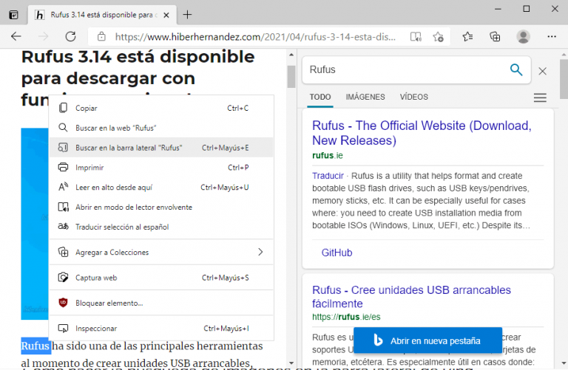
Task: Close the sidebar search panel
Action: pyautogui.click(x=543, y=71)
